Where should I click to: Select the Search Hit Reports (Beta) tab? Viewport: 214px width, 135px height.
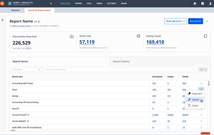pos(39,10)
